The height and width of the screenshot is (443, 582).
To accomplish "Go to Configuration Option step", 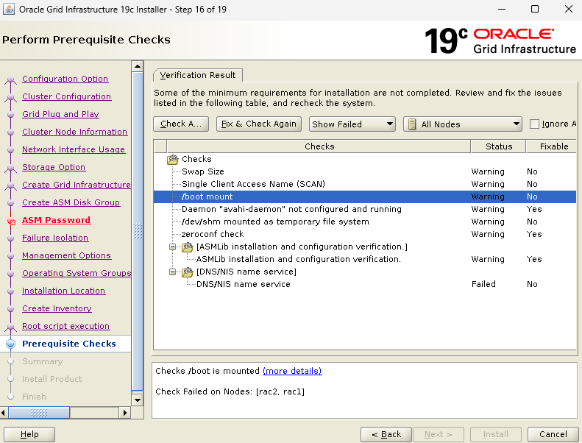I will point(65,79).
